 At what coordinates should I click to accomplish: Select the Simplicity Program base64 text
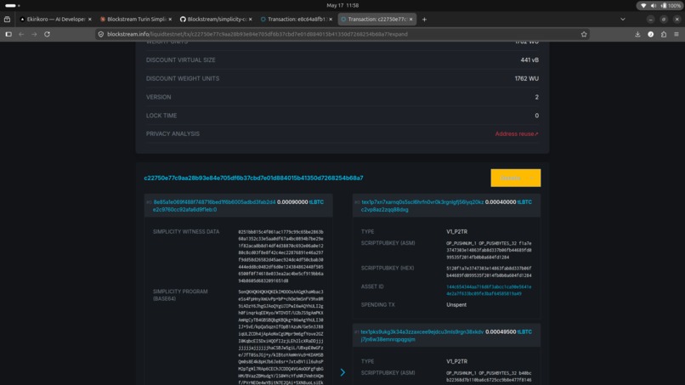(281, 337)
